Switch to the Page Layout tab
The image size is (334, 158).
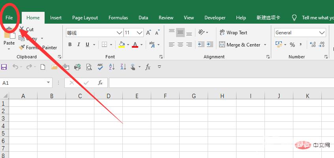pos(85,18)
